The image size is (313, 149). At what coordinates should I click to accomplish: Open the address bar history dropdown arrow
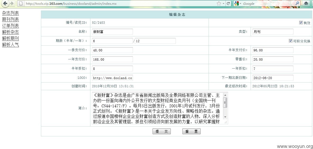223,4
